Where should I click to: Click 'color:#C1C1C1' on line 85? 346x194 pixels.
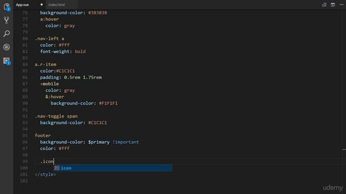pyautogui.click(x=57, y=71)
